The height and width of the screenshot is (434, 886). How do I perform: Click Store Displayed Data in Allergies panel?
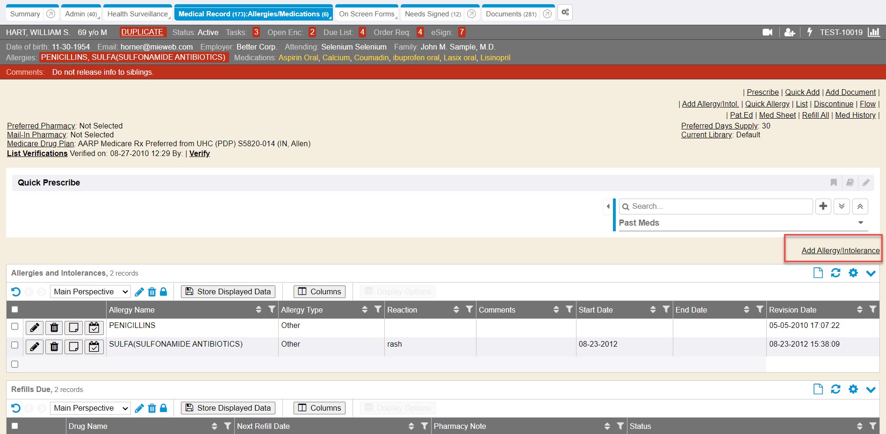(x=228, y=292)
